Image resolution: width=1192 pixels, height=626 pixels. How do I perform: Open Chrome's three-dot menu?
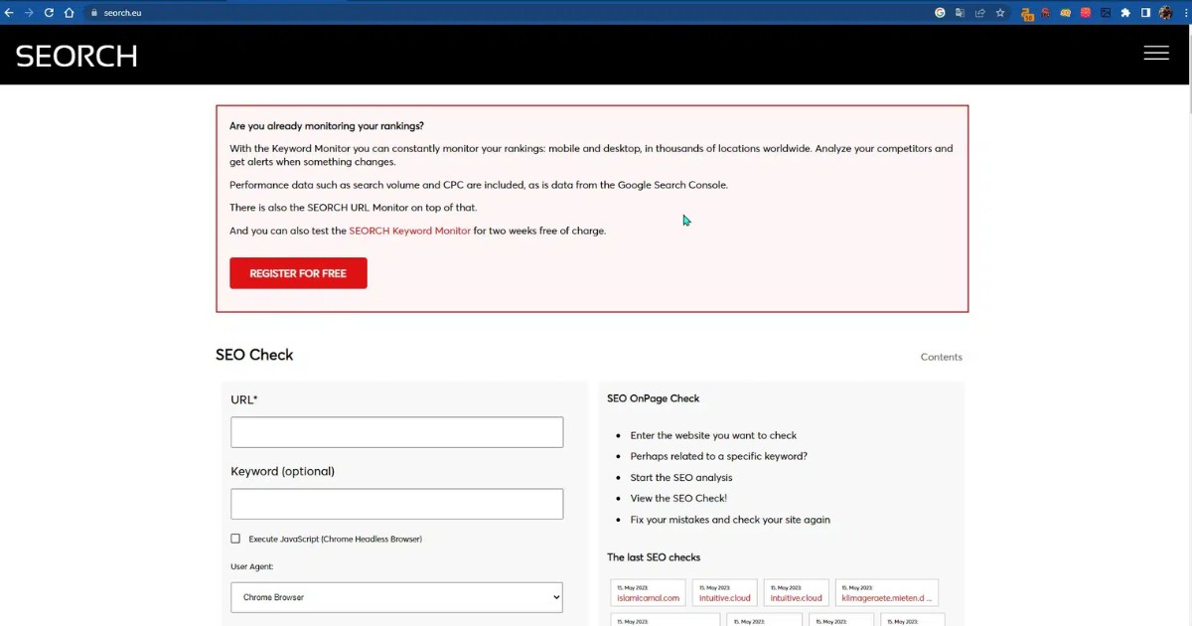click(x=1185, y=13)
